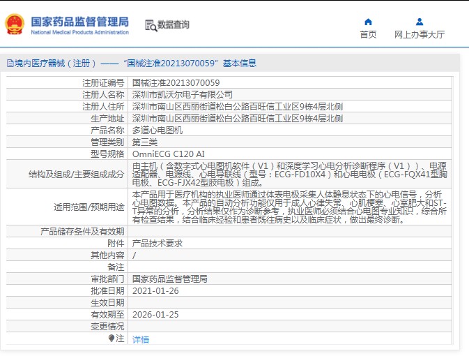Viewport: 469px width, 356px height.
Task: Select registrant name 深圳市凯沃尔电子有限公司
Action: [183, 95]
